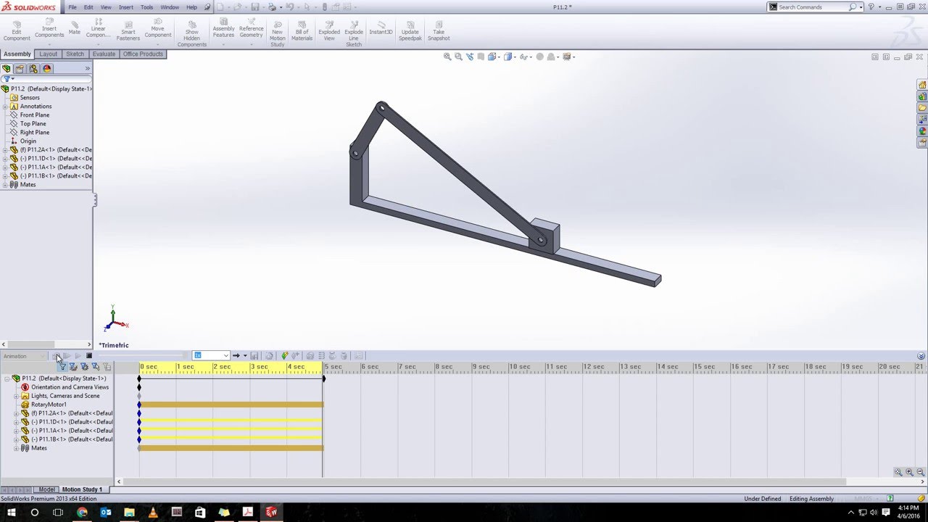The image size is (928, 522).
Task: Toggle the Filter Selected timeline icon
Action: (x=95, y=367)
